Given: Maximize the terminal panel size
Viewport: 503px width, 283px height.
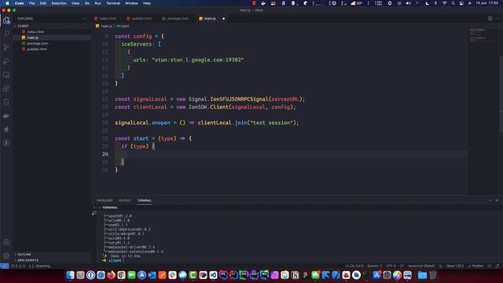Looking at the screenshot, I should 490,200.
